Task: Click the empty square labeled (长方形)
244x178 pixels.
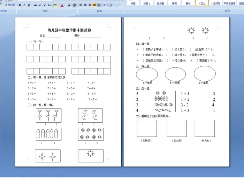Action: (205, 128)
